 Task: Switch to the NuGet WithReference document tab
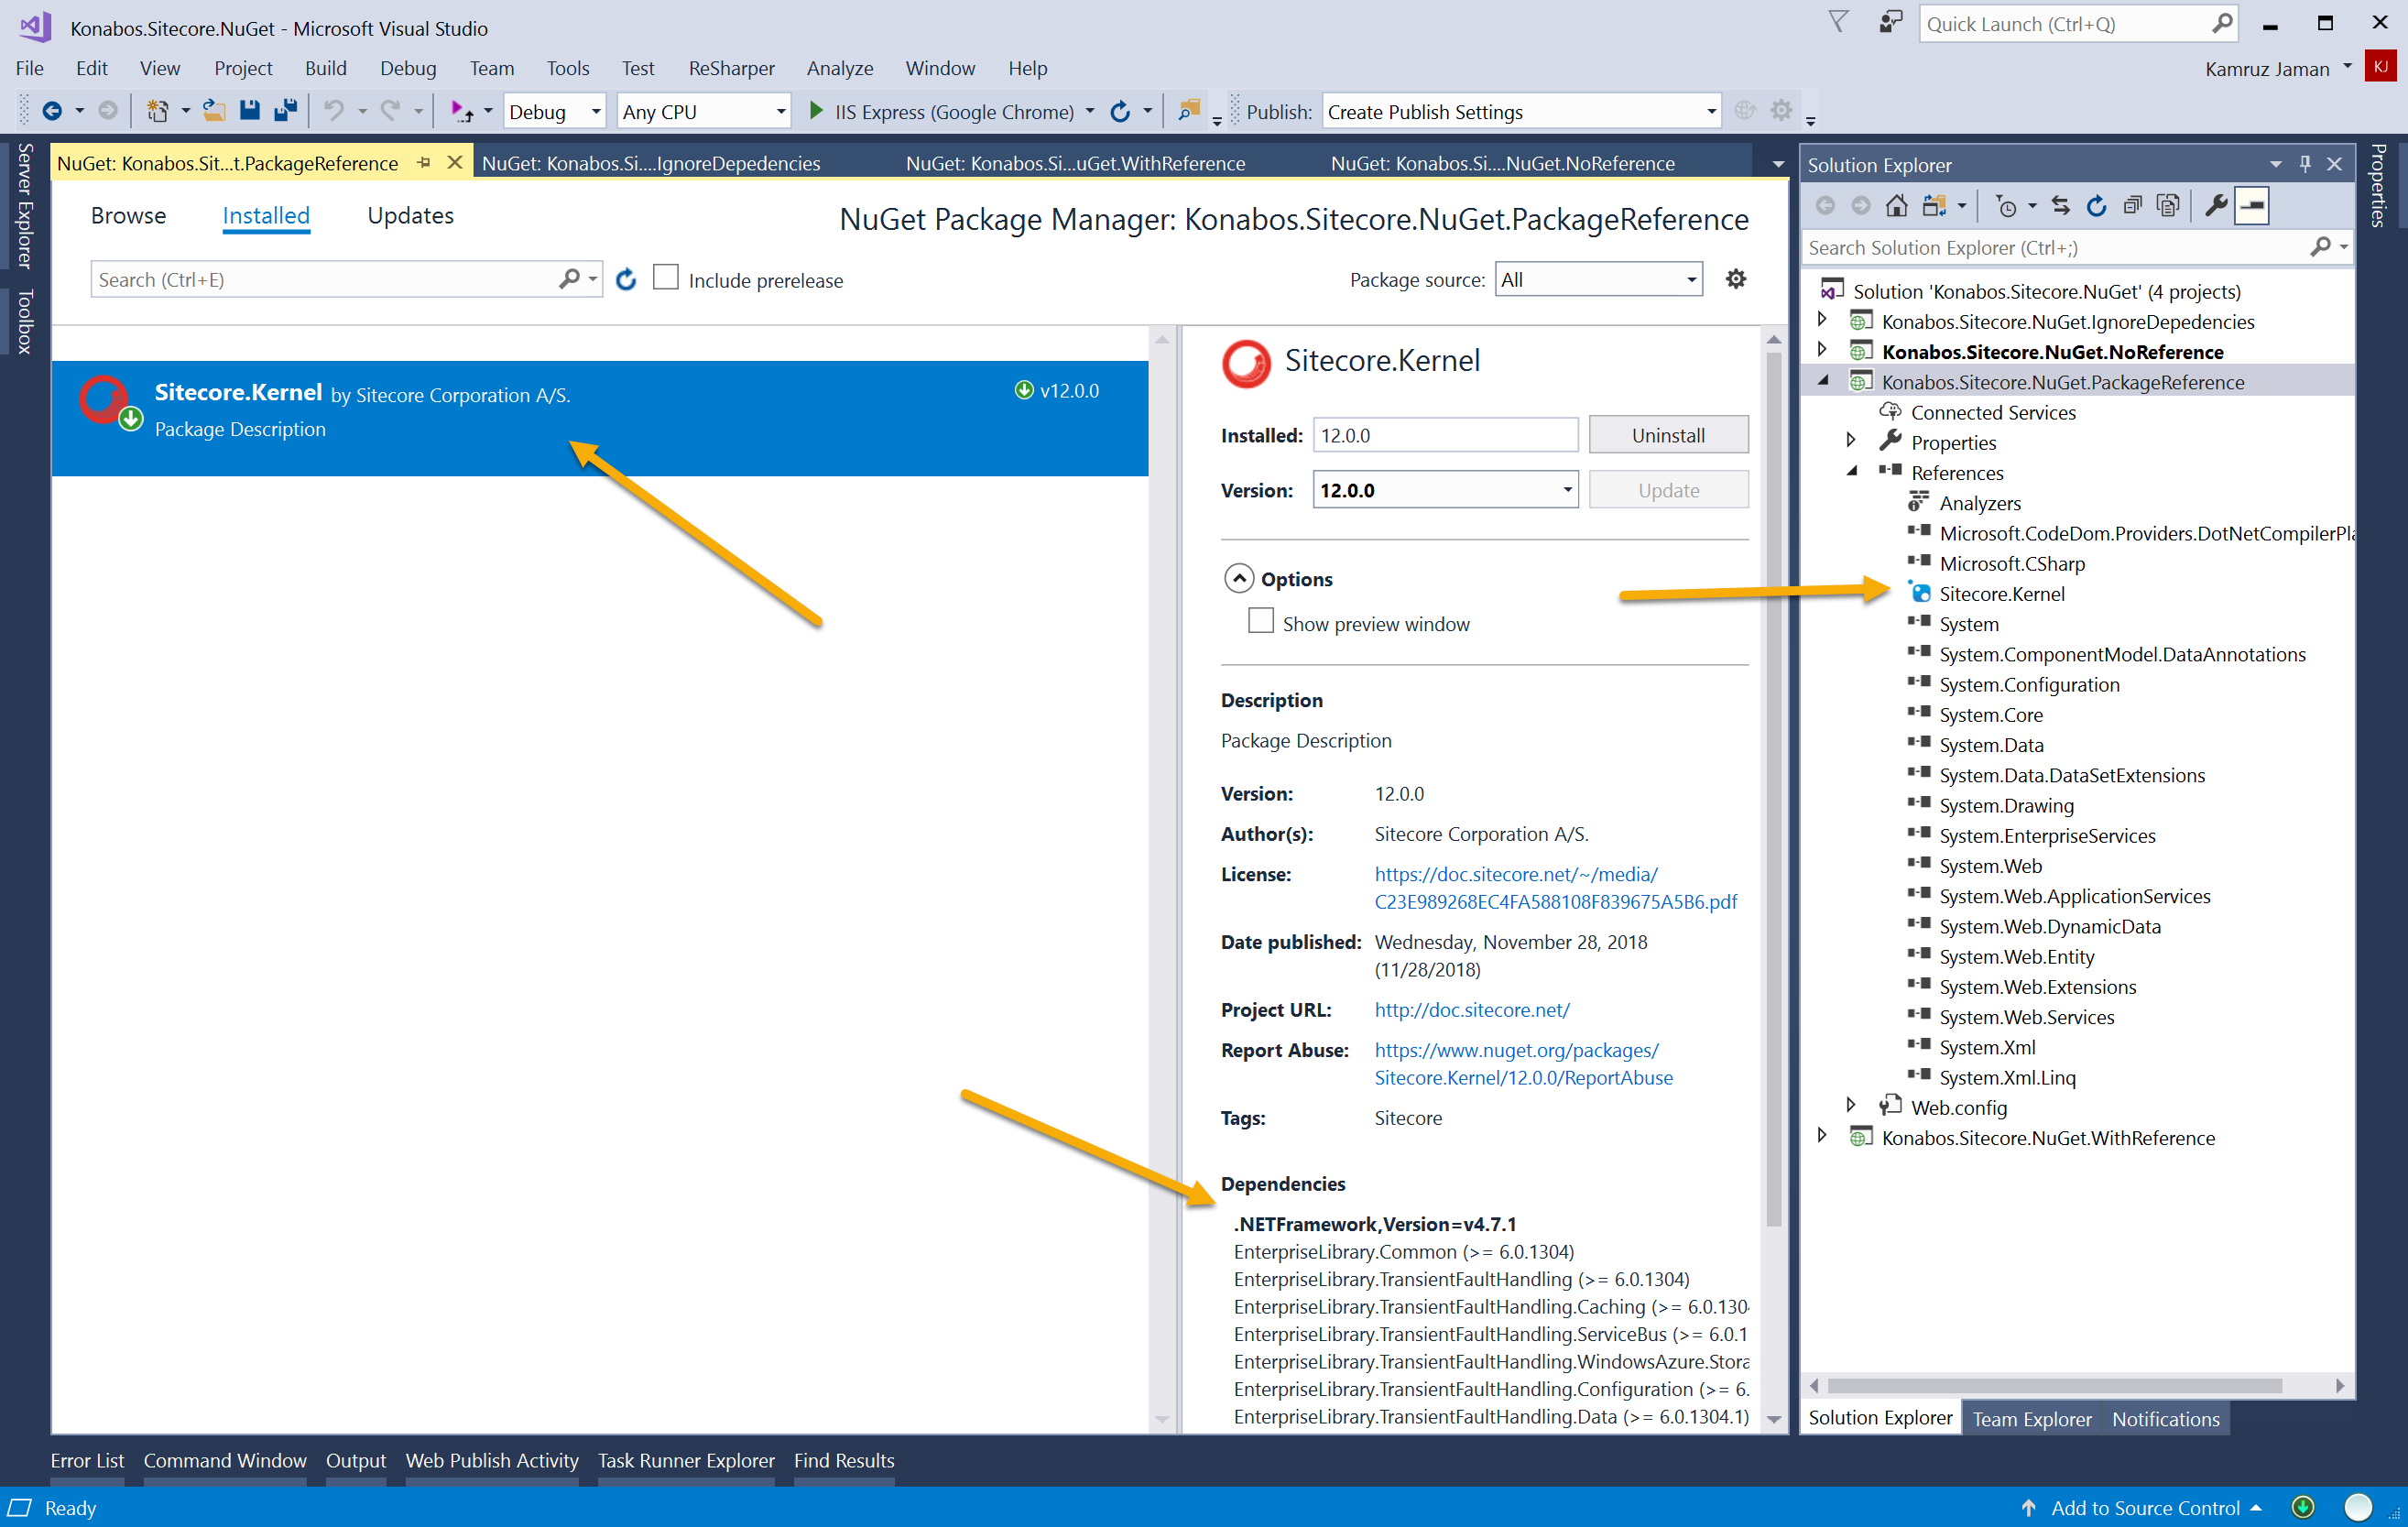click(1076, 162)
